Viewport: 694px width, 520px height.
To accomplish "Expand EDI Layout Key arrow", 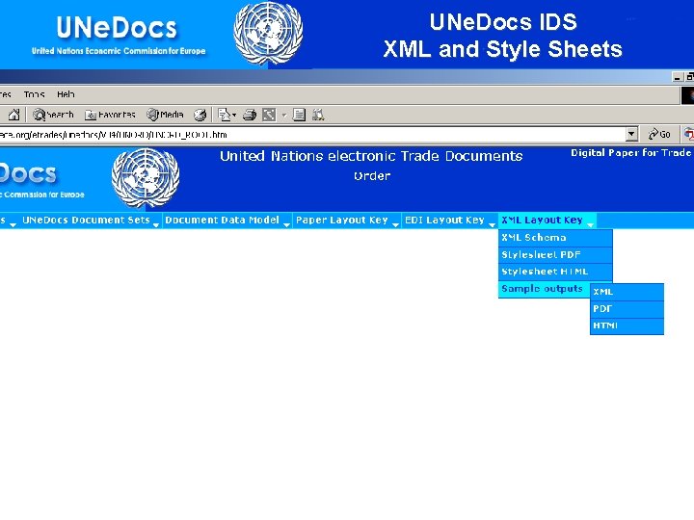I will coord(492,224).
